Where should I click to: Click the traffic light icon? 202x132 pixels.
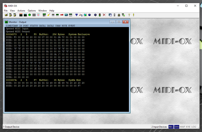point(100,15)
